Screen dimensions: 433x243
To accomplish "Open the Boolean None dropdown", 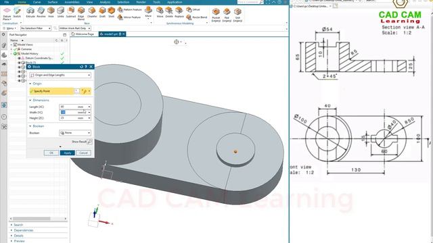I will point(75,133).
